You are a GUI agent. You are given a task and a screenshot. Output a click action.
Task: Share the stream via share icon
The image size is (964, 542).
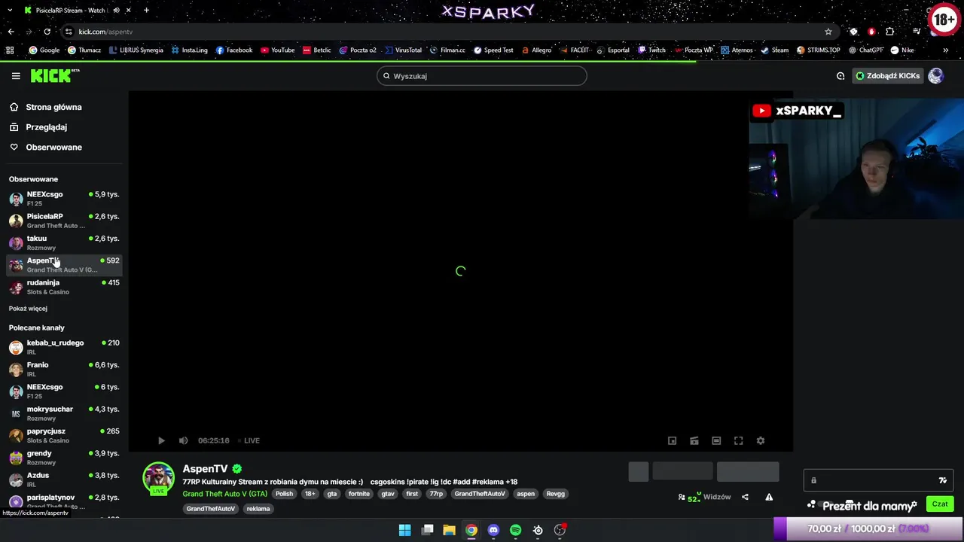[x=745, y=497]
